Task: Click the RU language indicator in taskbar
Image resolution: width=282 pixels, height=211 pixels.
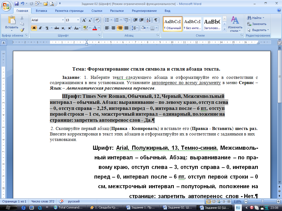Action: click(x=238, y=207)
